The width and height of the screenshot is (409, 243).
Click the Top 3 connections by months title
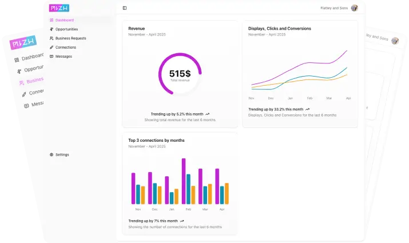[156, 141]
